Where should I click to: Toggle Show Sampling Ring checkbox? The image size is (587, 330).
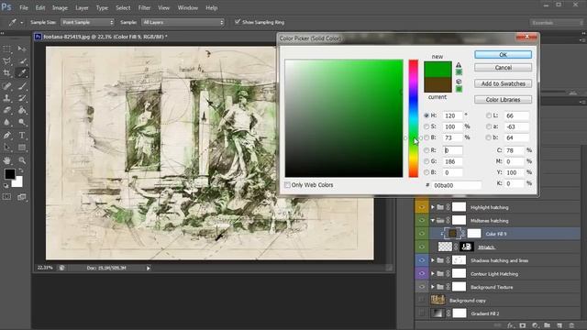click(x=238, y=22)
